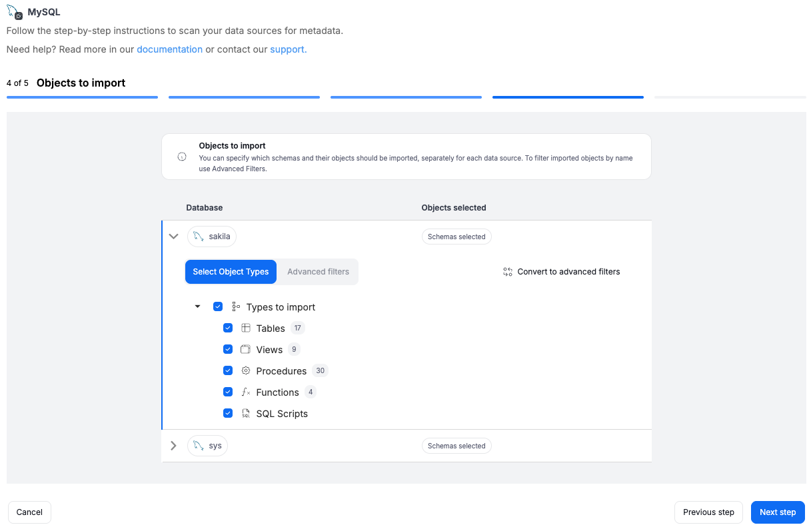811x529 pixels.
Task: Click the fourth step progress bar segment
Action: tap(568, 97)
